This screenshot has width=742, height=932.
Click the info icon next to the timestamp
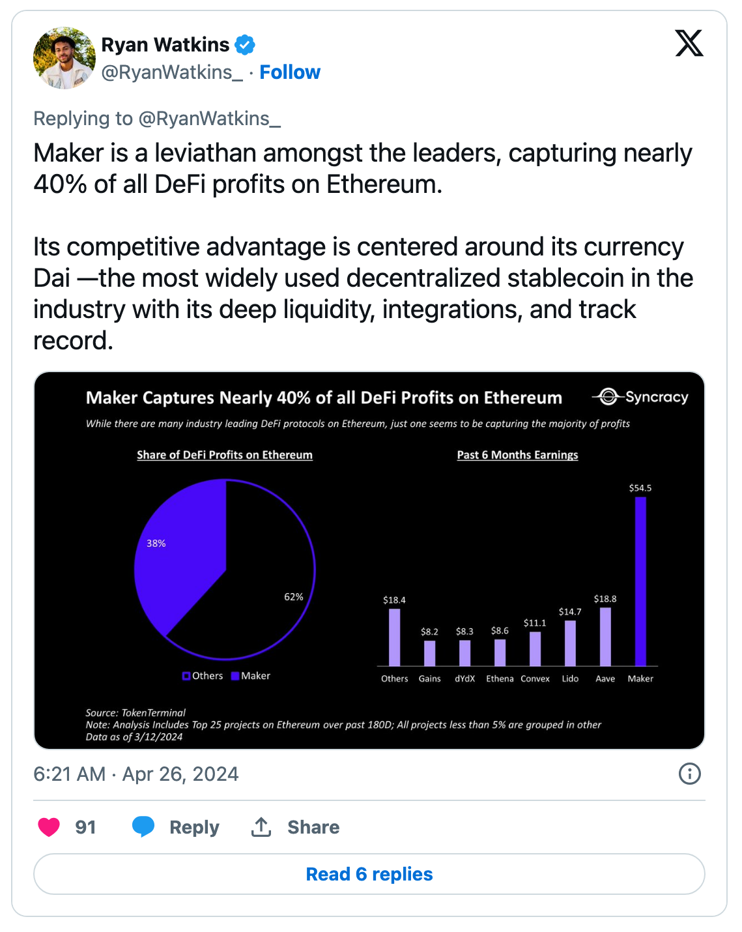pyautogui.click(x=690, y=774)
